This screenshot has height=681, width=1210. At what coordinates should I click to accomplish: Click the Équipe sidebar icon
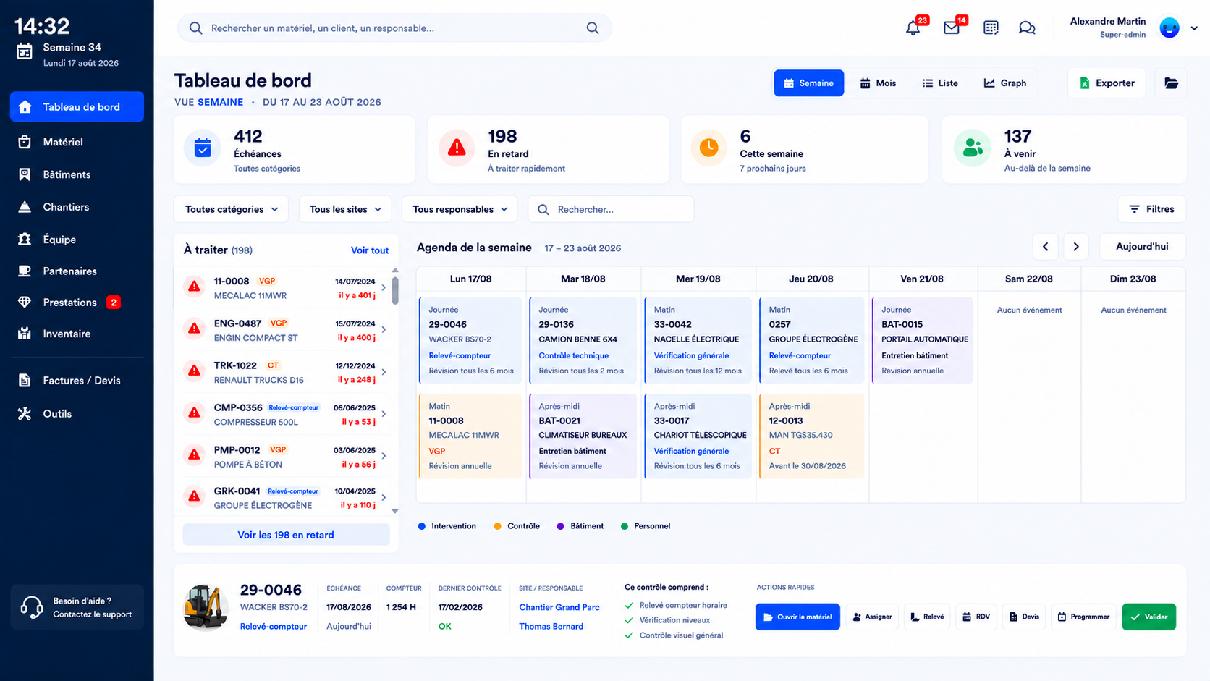tap(25, 239)
